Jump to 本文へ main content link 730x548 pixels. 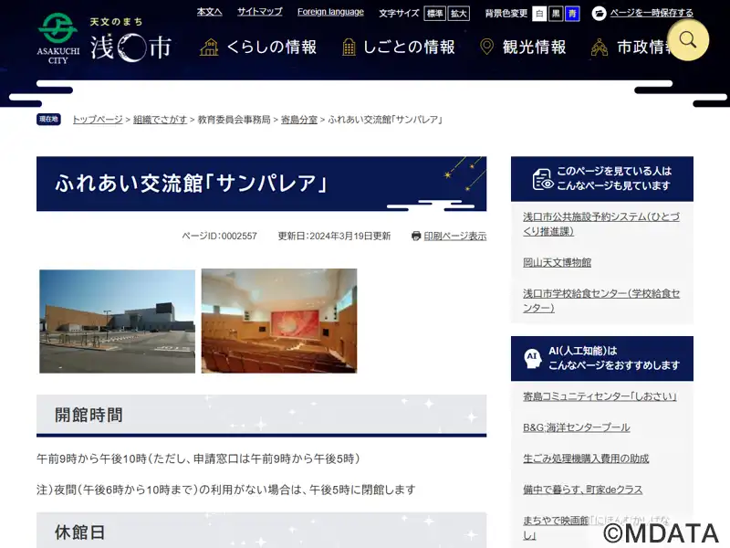coord(209,12)
